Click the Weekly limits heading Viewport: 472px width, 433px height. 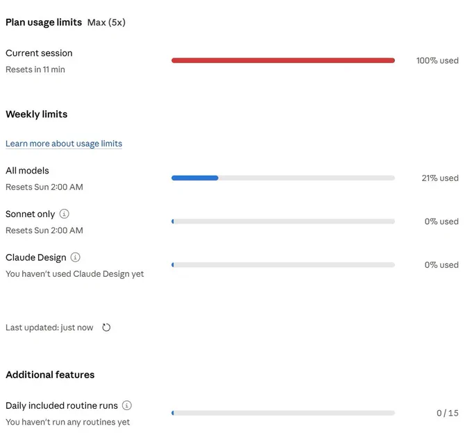click(36, 114)
